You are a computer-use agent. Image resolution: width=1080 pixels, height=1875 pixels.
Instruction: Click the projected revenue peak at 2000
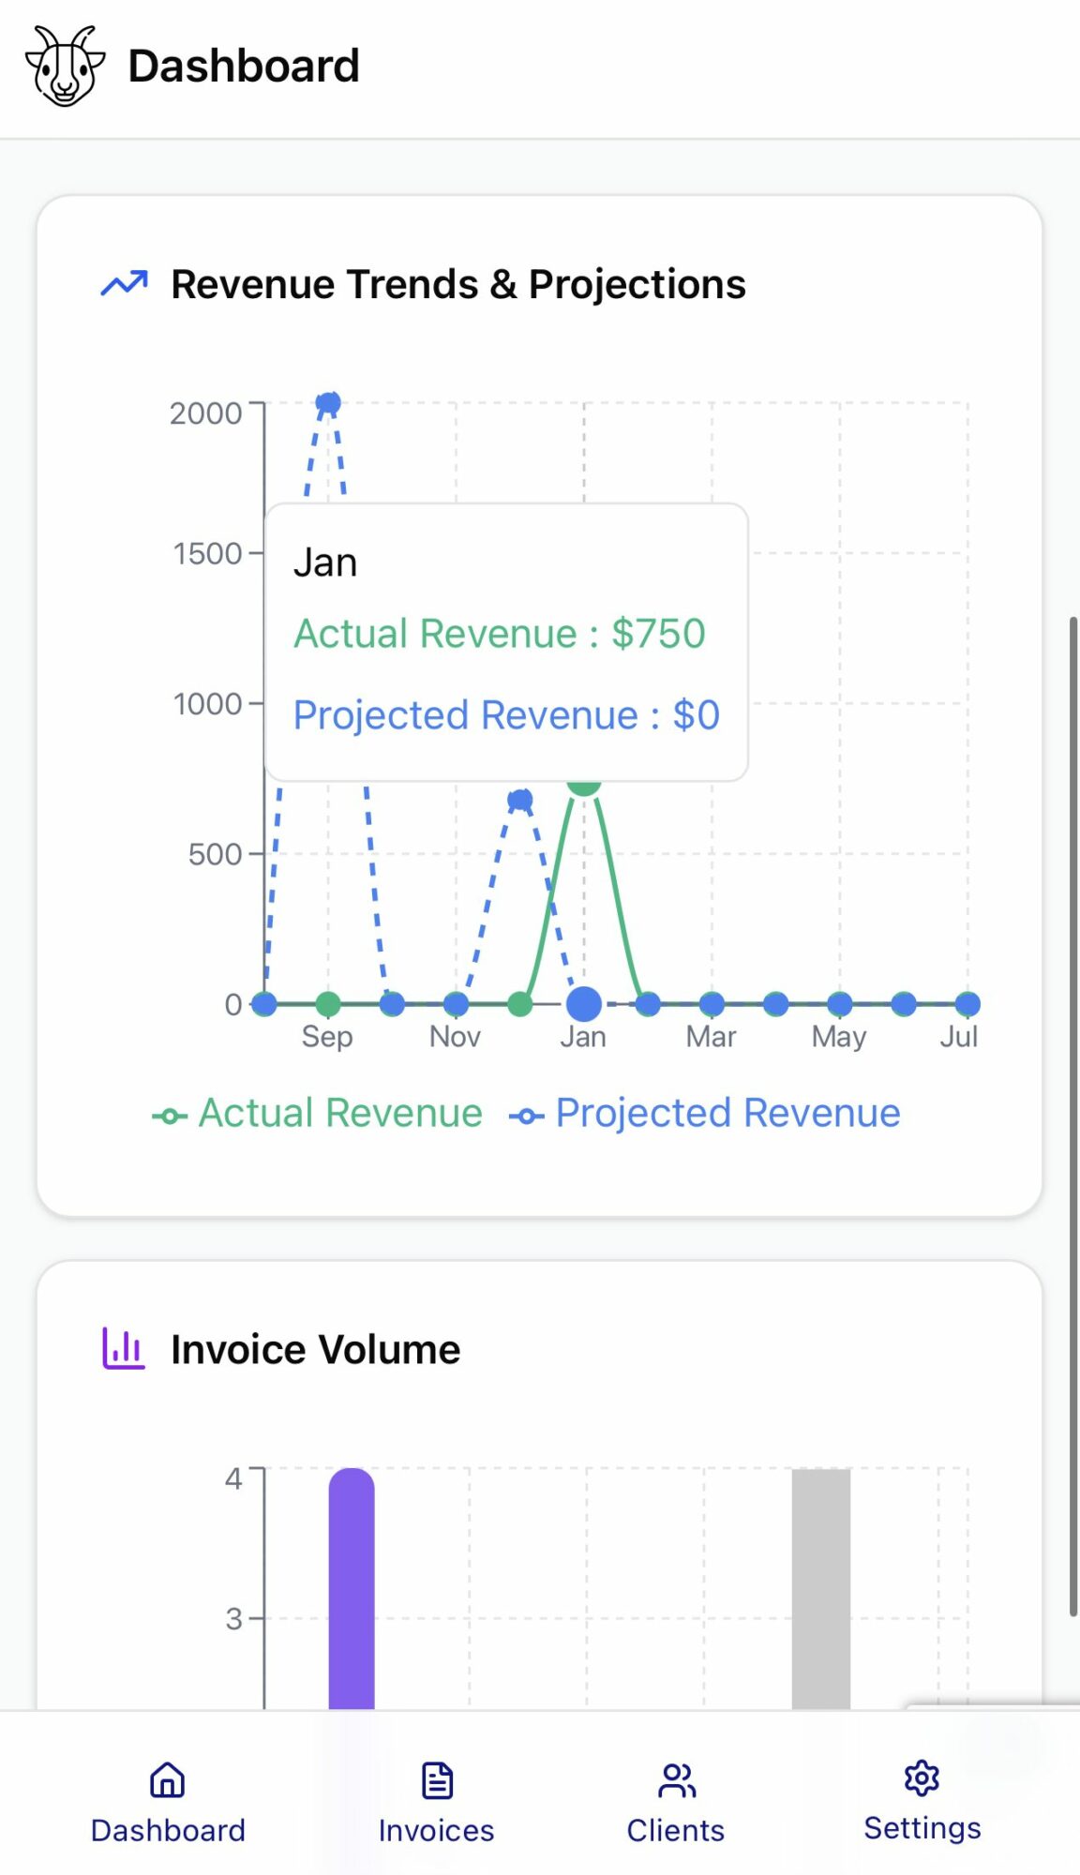[x=328, y=403]
